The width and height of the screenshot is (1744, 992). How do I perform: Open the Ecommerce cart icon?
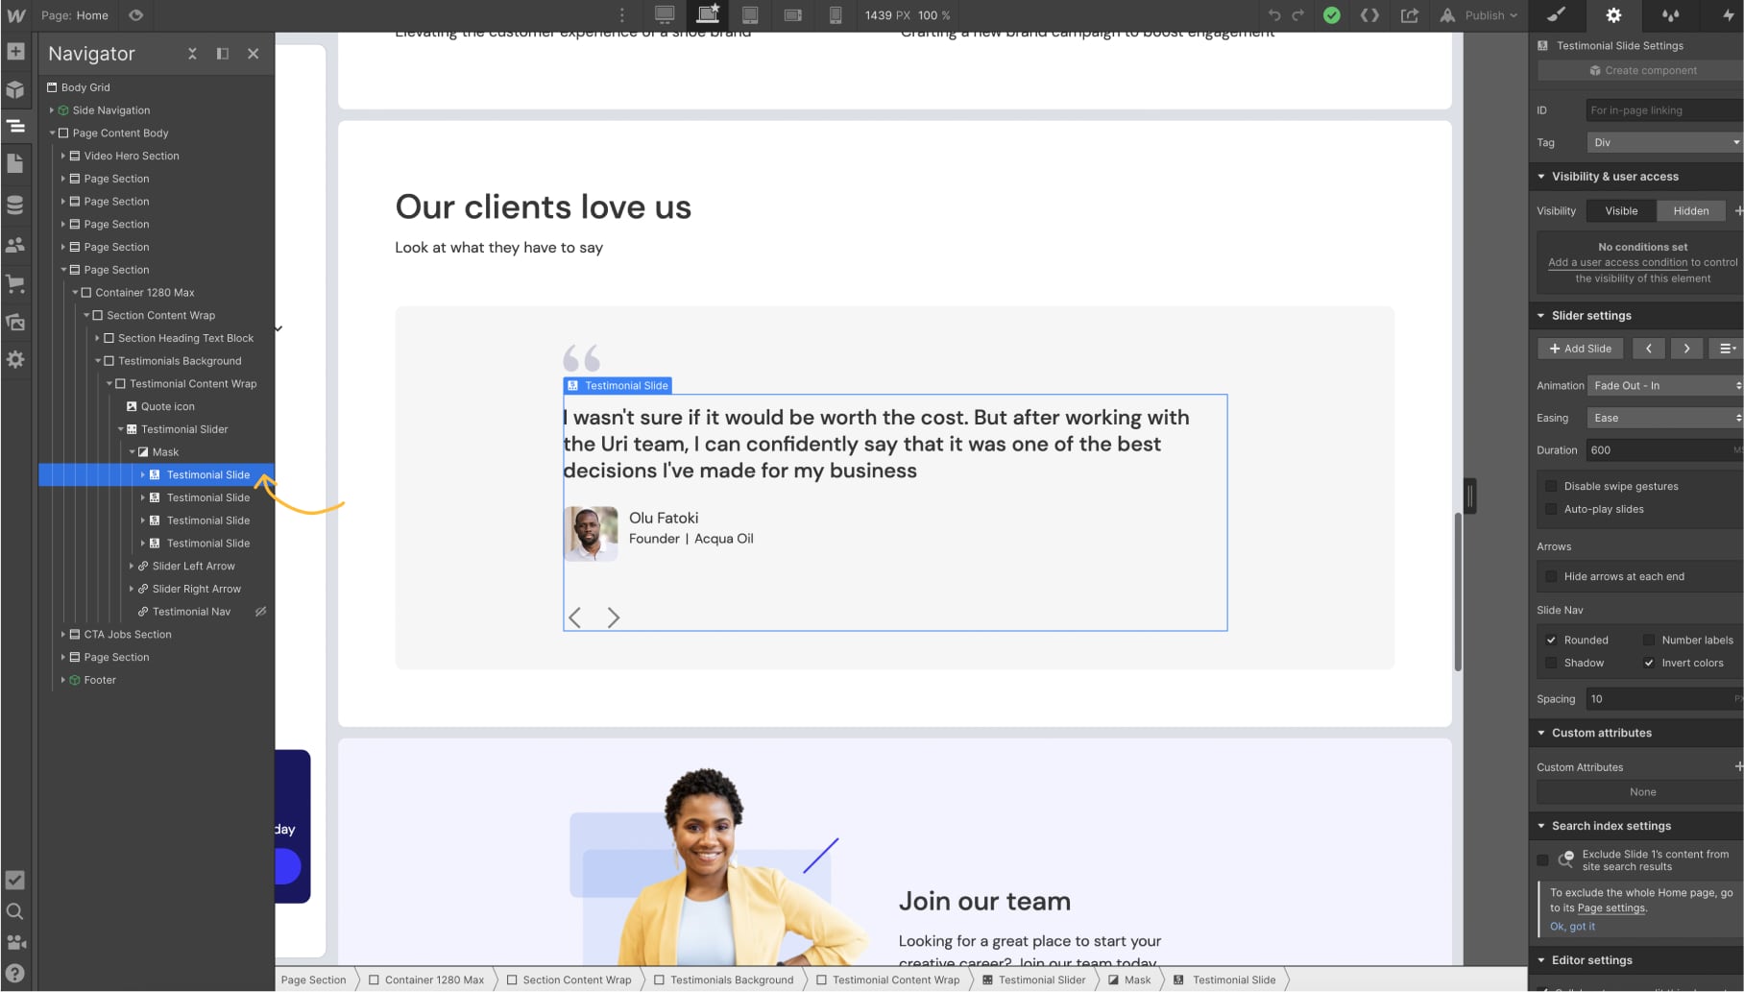[15, 283]
